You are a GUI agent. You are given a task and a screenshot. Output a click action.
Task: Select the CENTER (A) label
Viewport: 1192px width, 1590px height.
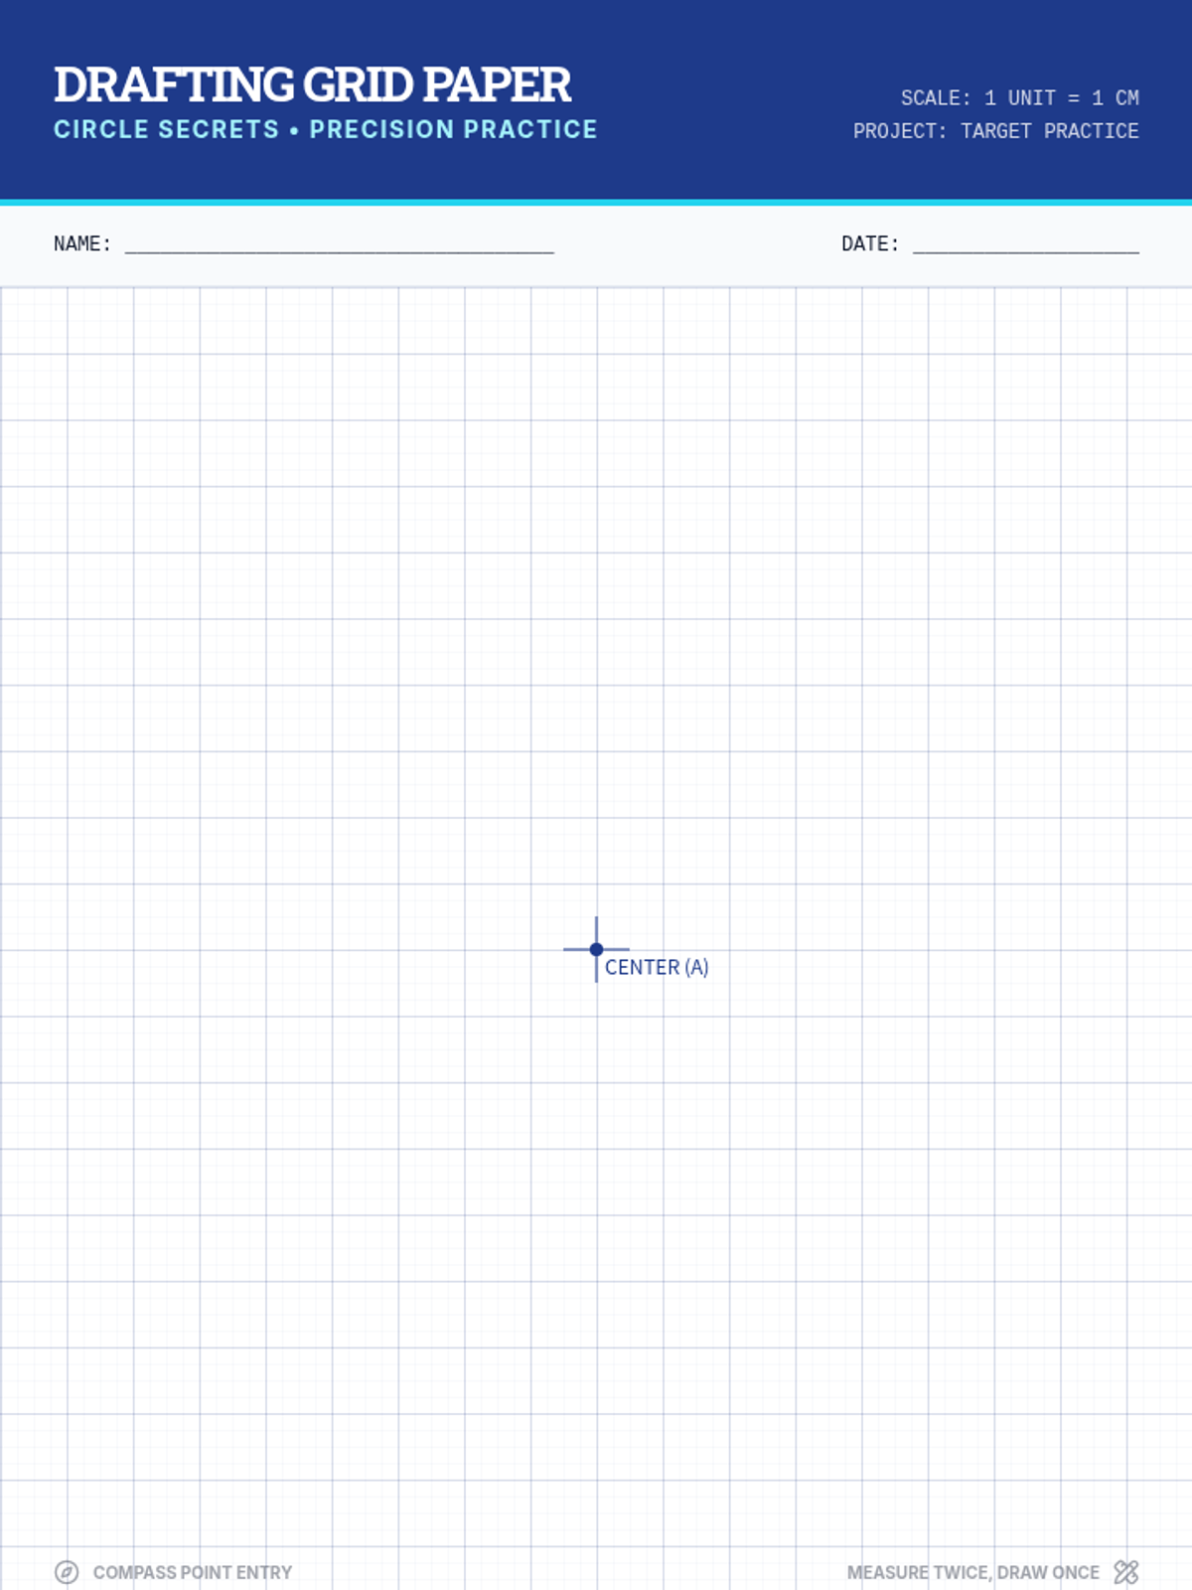(x=657, y=968)
